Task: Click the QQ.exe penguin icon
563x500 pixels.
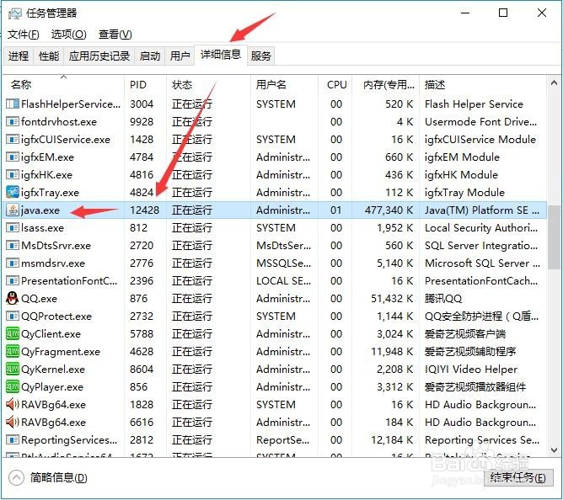Action: (13, 298)
